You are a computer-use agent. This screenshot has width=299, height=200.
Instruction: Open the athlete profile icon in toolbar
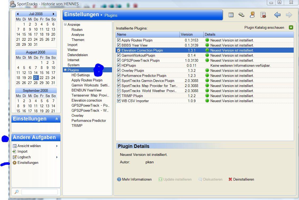point(252,15)
